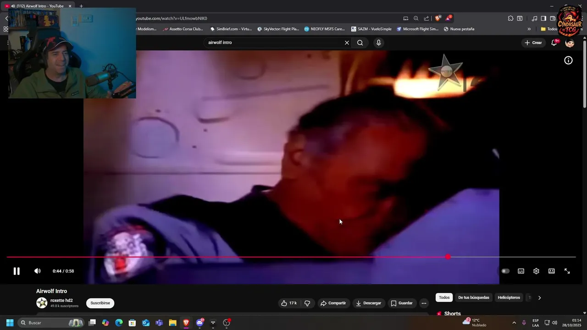Open the player settings gear
Image resolution: width=587 pixels, height=330 pixels.
coord(536,271)
